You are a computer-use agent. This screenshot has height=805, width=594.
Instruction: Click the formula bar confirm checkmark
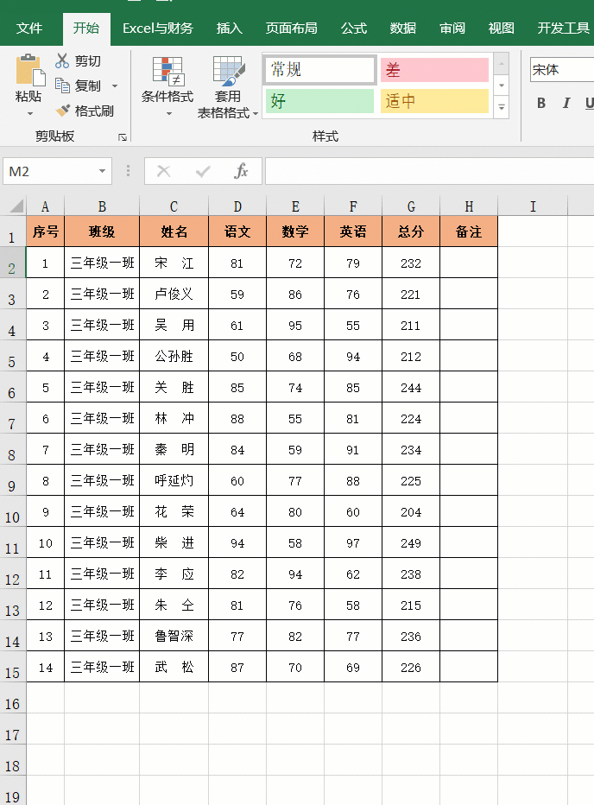[203, 171]
